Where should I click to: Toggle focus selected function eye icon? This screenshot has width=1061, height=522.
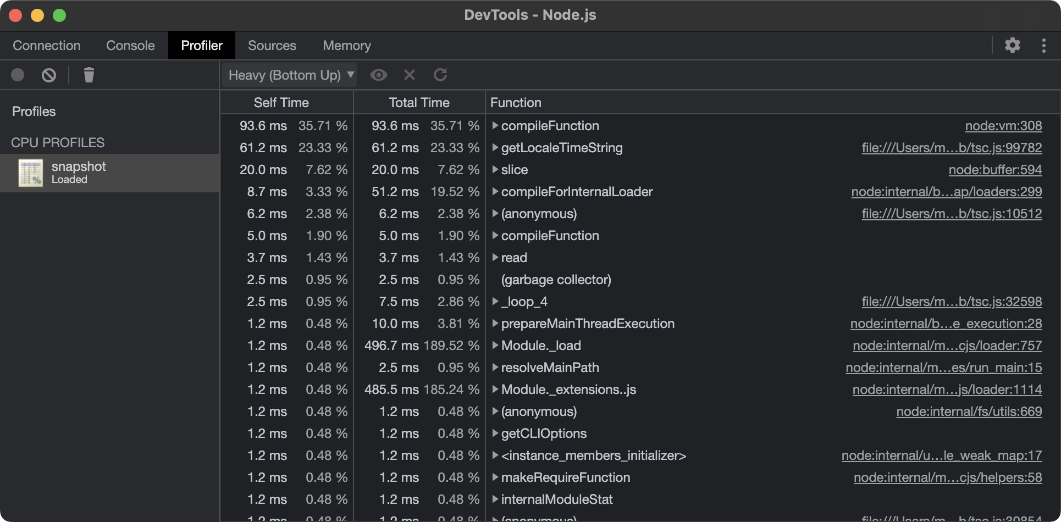(378, 75)
